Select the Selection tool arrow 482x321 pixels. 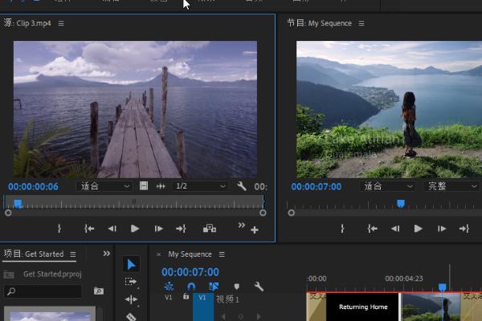pyautogui.click(x=131, y=264)
